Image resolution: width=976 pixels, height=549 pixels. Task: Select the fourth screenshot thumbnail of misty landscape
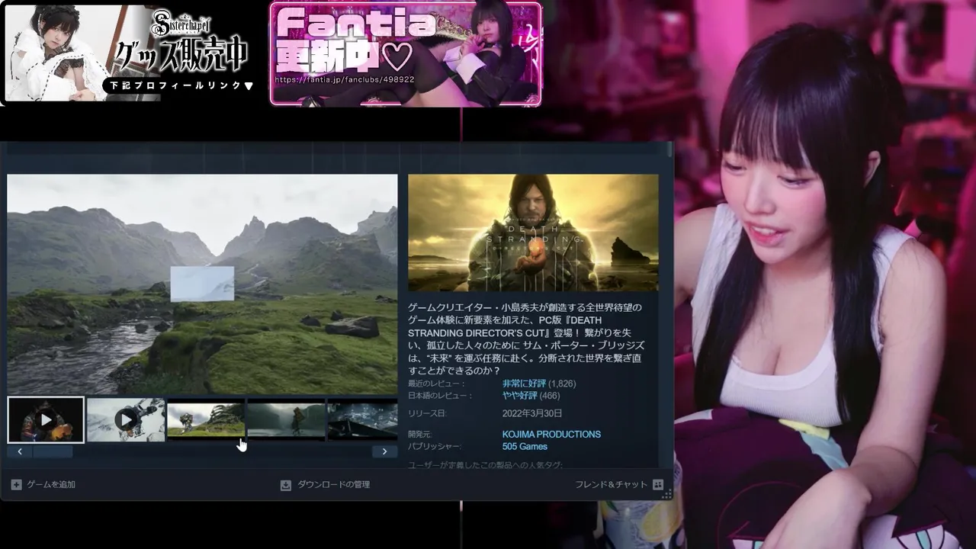point(286,419)
